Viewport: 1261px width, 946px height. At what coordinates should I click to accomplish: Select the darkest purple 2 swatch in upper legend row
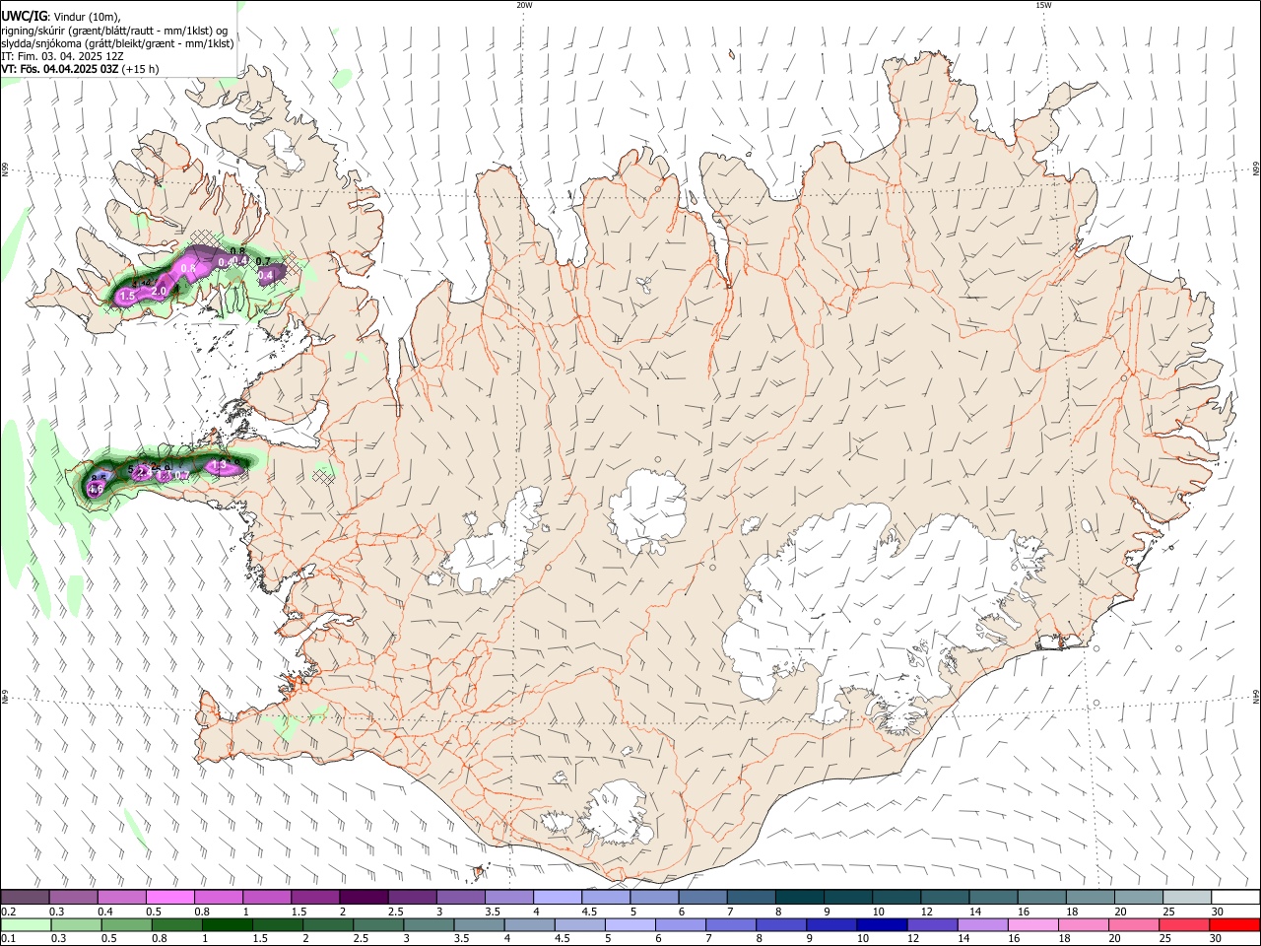(x=364, y=898)
